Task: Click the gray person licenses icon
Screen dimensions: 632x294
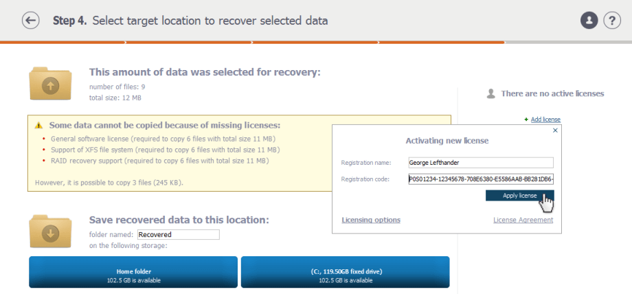Action: pyautogui.click(x=490, y=94)
